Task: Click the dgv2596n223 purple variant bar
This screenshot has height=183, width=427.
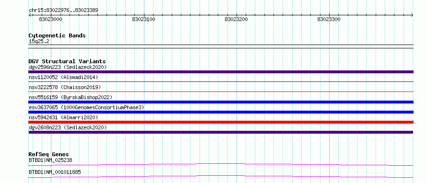Action: point(221,72)
